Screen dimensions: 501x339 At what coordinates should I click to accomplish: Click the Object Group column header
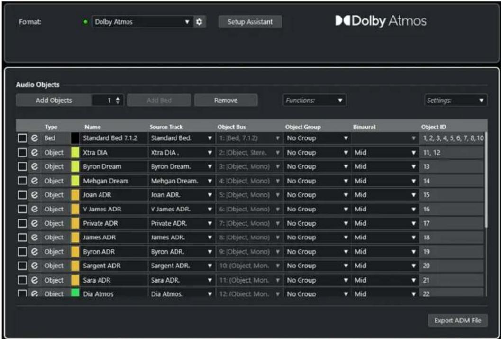(x=303, y=127)
